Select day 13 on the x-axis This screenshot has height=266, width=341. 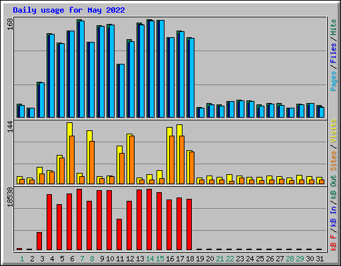coord(140,259)
